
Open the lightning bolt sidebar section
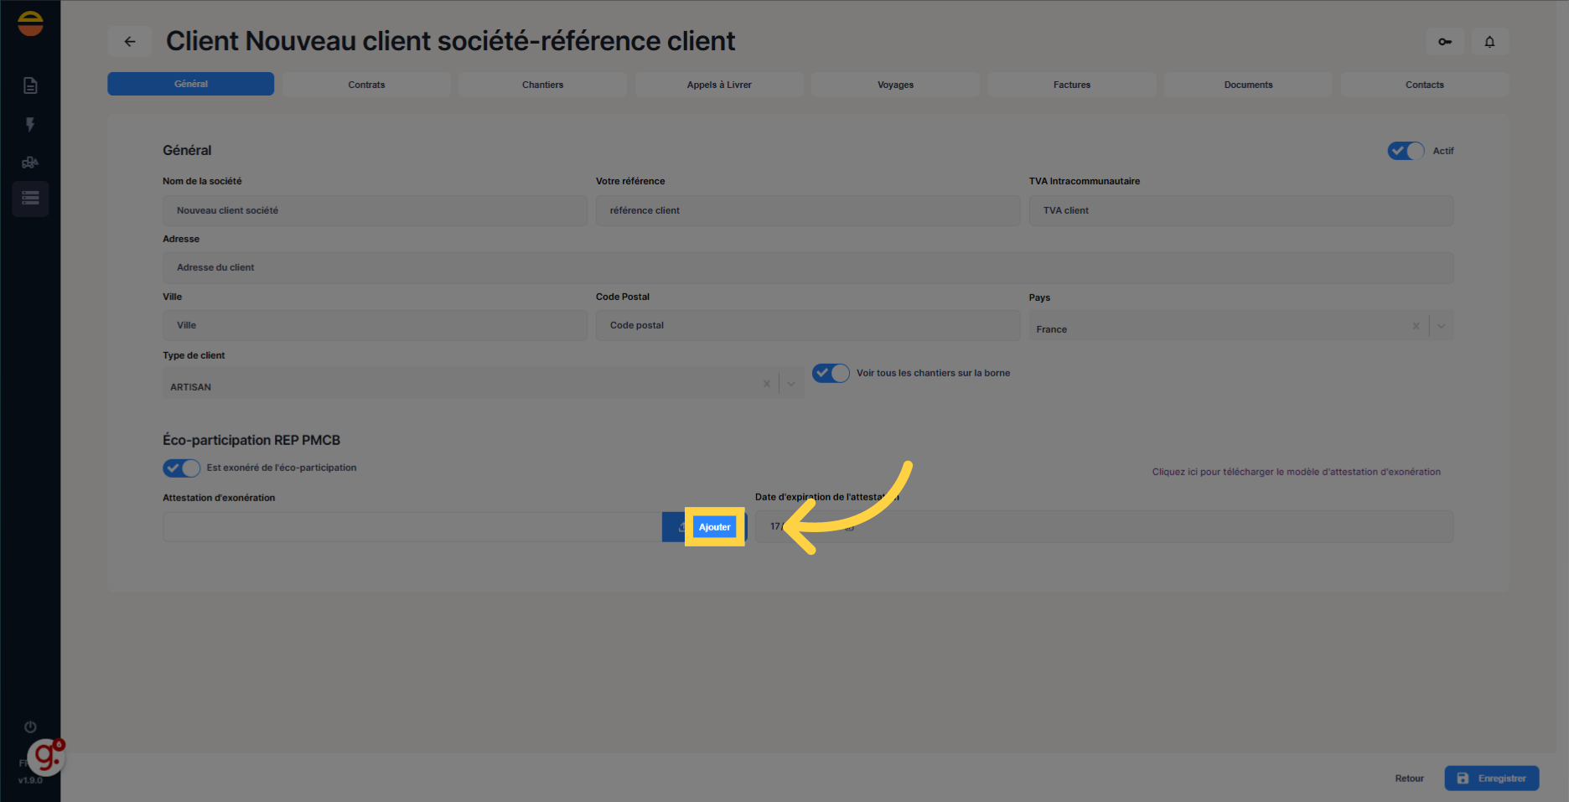tap(30, 125)
